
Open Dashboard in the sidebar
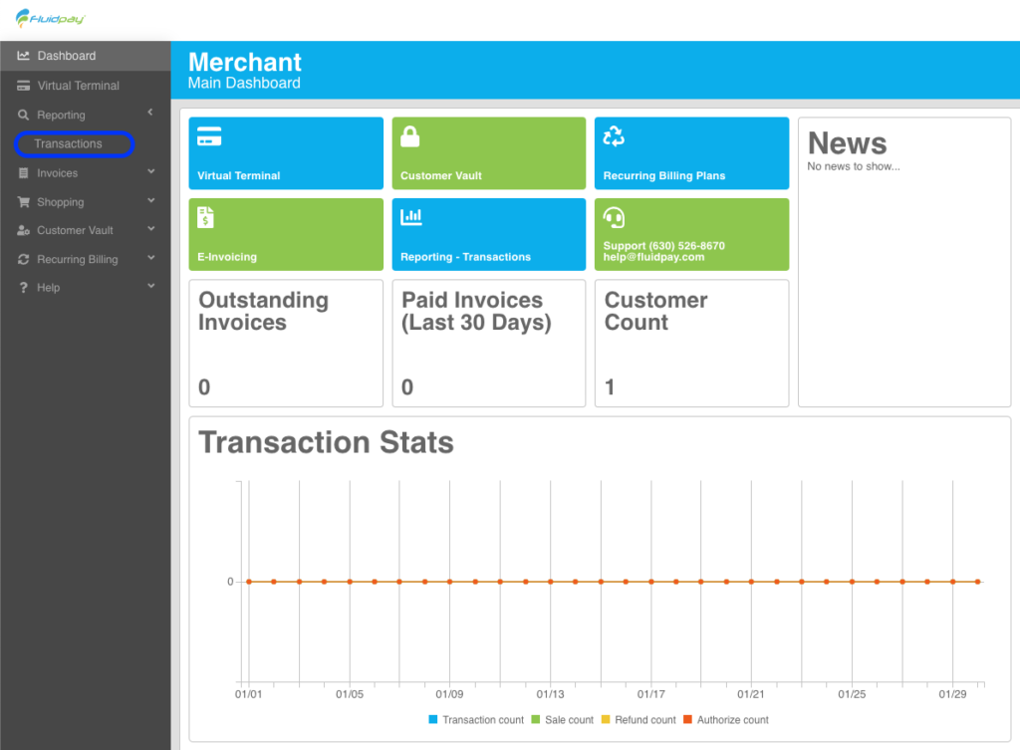pos(86,56)
